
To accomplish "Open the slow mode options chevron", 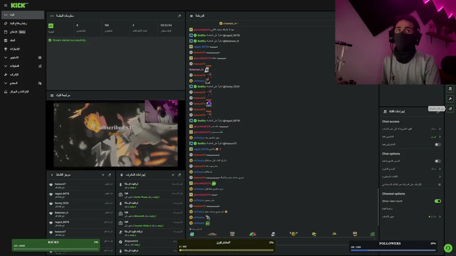I will click(440, 169).
